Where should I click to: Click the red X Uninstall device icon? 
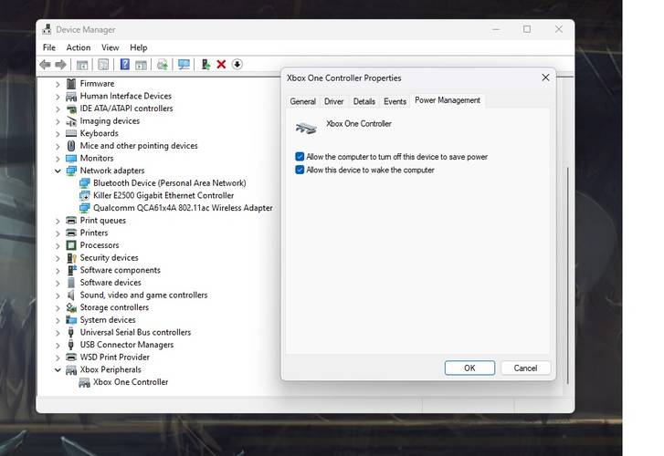click(221, 65)
